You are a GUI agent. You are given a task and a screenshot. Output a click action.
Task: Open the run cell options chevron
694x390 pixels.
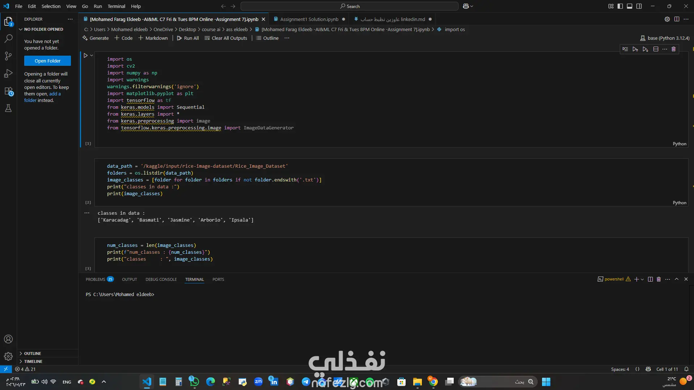(92, 55)
